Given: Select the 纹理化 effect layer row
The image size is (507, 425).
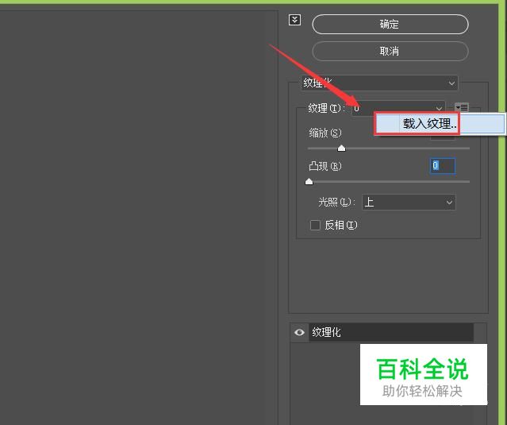Looking at the screenshot, I should (392, 332).
